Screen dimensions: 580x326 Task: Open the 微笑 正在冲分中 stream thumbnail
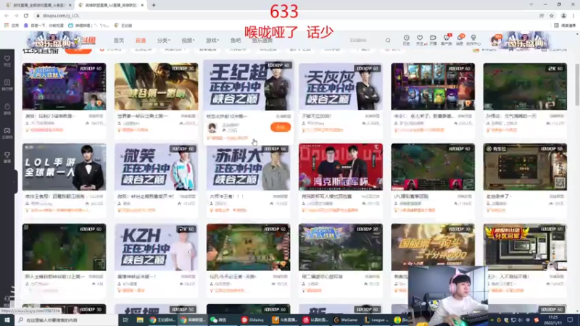tap(156, 167)
